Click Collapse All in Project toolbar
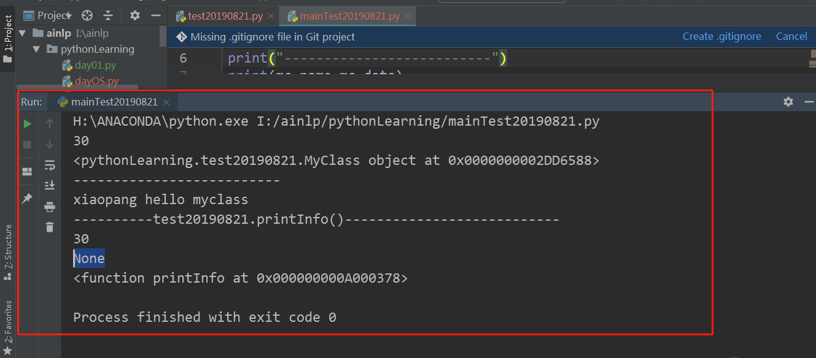The height and width of the screenshot is (358, 816). (109, 15)
